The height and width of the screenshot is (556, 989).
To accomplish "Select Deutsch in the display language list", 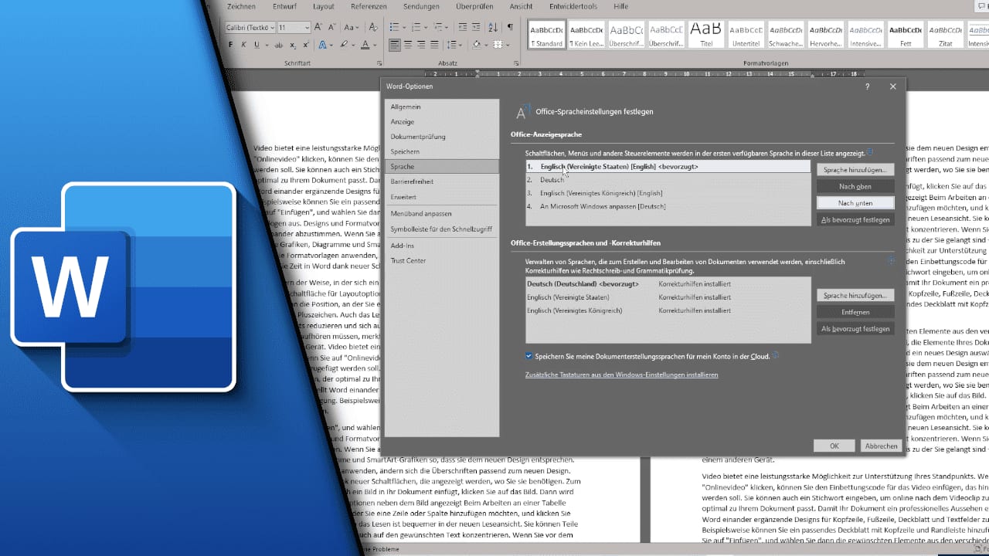I will [552, 180].
